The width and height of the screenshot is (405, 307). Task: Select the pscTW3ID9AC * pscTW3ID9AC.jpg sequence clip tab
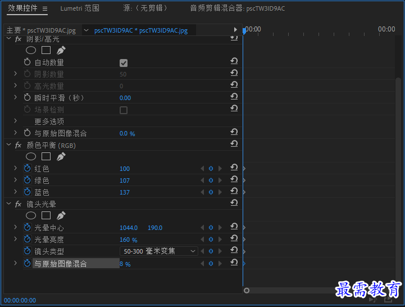tap(141, 30)
